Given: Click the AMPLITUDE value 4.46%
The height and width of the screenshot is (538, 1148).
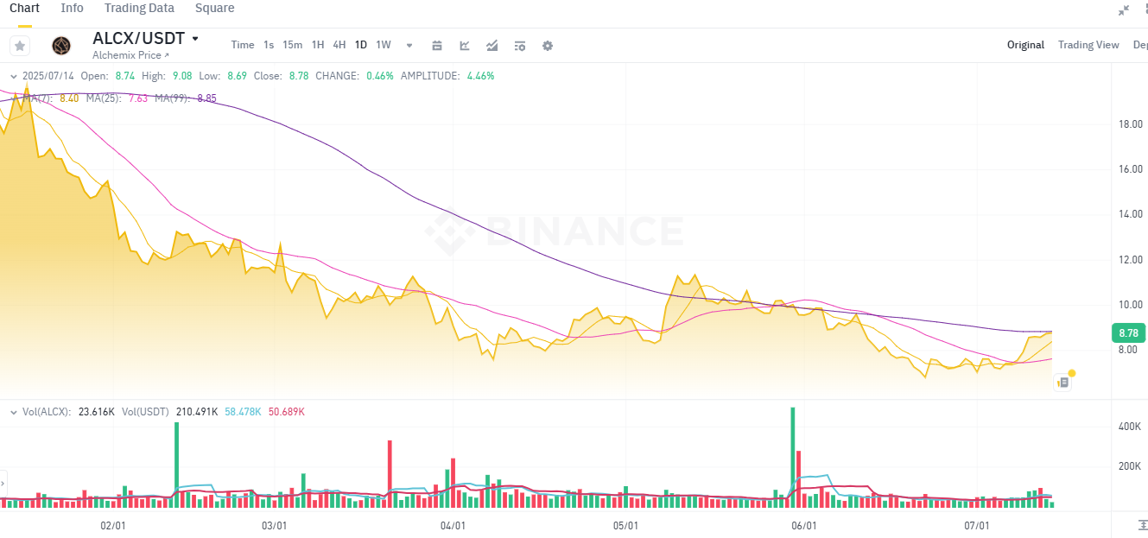Looking at the screenshot, I should [480, 76].
